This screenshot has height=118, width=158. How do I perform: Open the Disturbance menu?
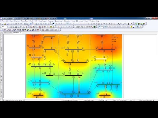click(x=59, y=21)
